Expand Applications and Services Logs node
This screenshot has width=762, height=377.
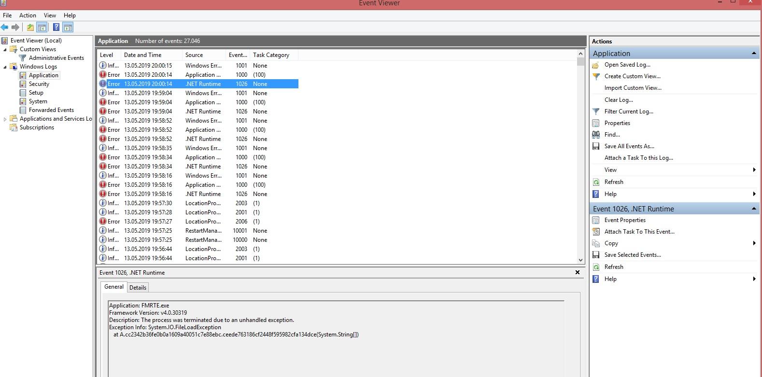(5, 119)
